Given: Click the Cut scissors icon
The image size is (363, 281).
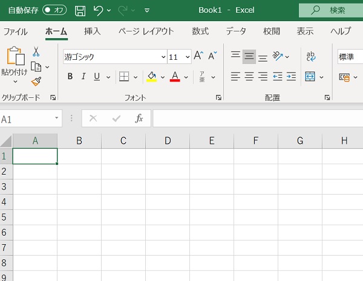Looking at the screenshot, I should pos(36,53).
